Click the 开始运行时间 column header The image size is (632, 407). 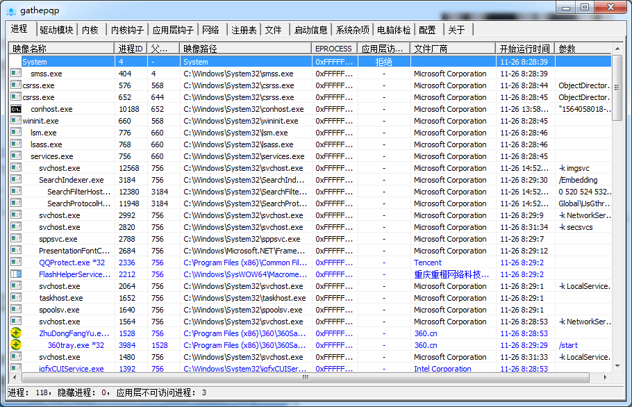(524, 49)
